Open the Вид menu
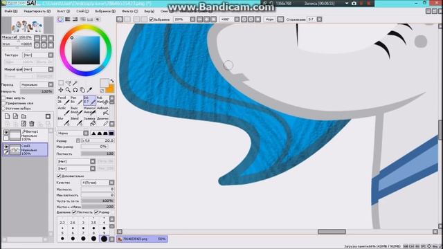 pyautogui.click(x=150, y=11)
